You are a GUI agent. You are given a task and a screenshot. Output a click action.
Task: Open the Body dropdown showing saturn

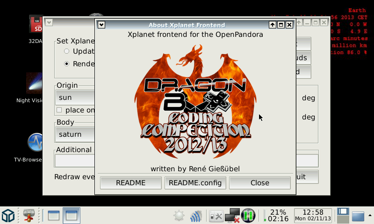click(x=75, y=134)
